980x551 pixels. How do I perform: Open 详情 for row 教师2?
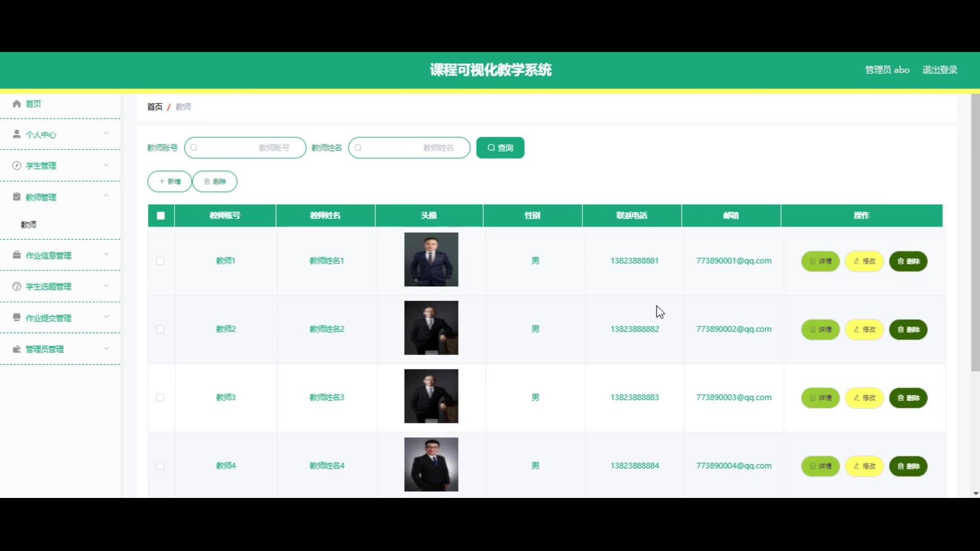pos(820,330)
